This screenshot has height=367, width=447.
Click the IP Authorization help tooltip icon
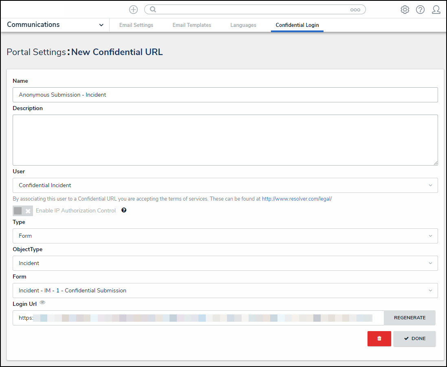click(124, 210)
